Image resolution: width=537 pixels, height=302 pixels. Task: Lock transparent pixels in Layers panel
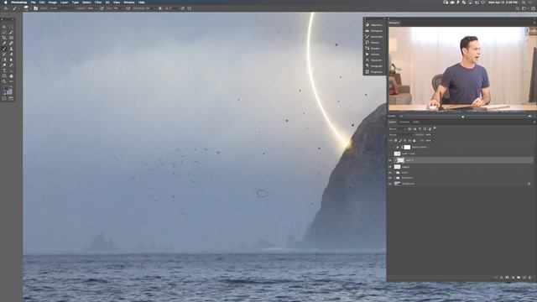(x=395, y=140)
